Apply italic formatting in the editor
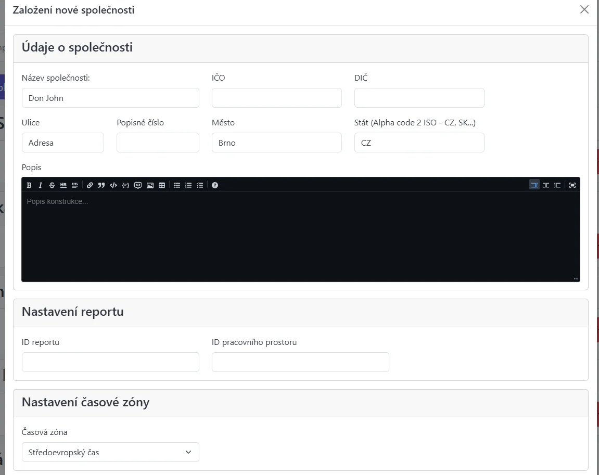This screenshot has width=599, height=475. click(41, 185)
